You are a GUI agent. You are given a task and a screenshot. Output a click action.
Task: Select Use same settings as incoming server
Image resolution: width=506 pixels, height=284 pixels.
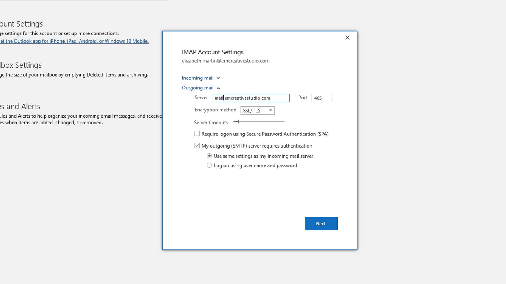coord(209,156)
